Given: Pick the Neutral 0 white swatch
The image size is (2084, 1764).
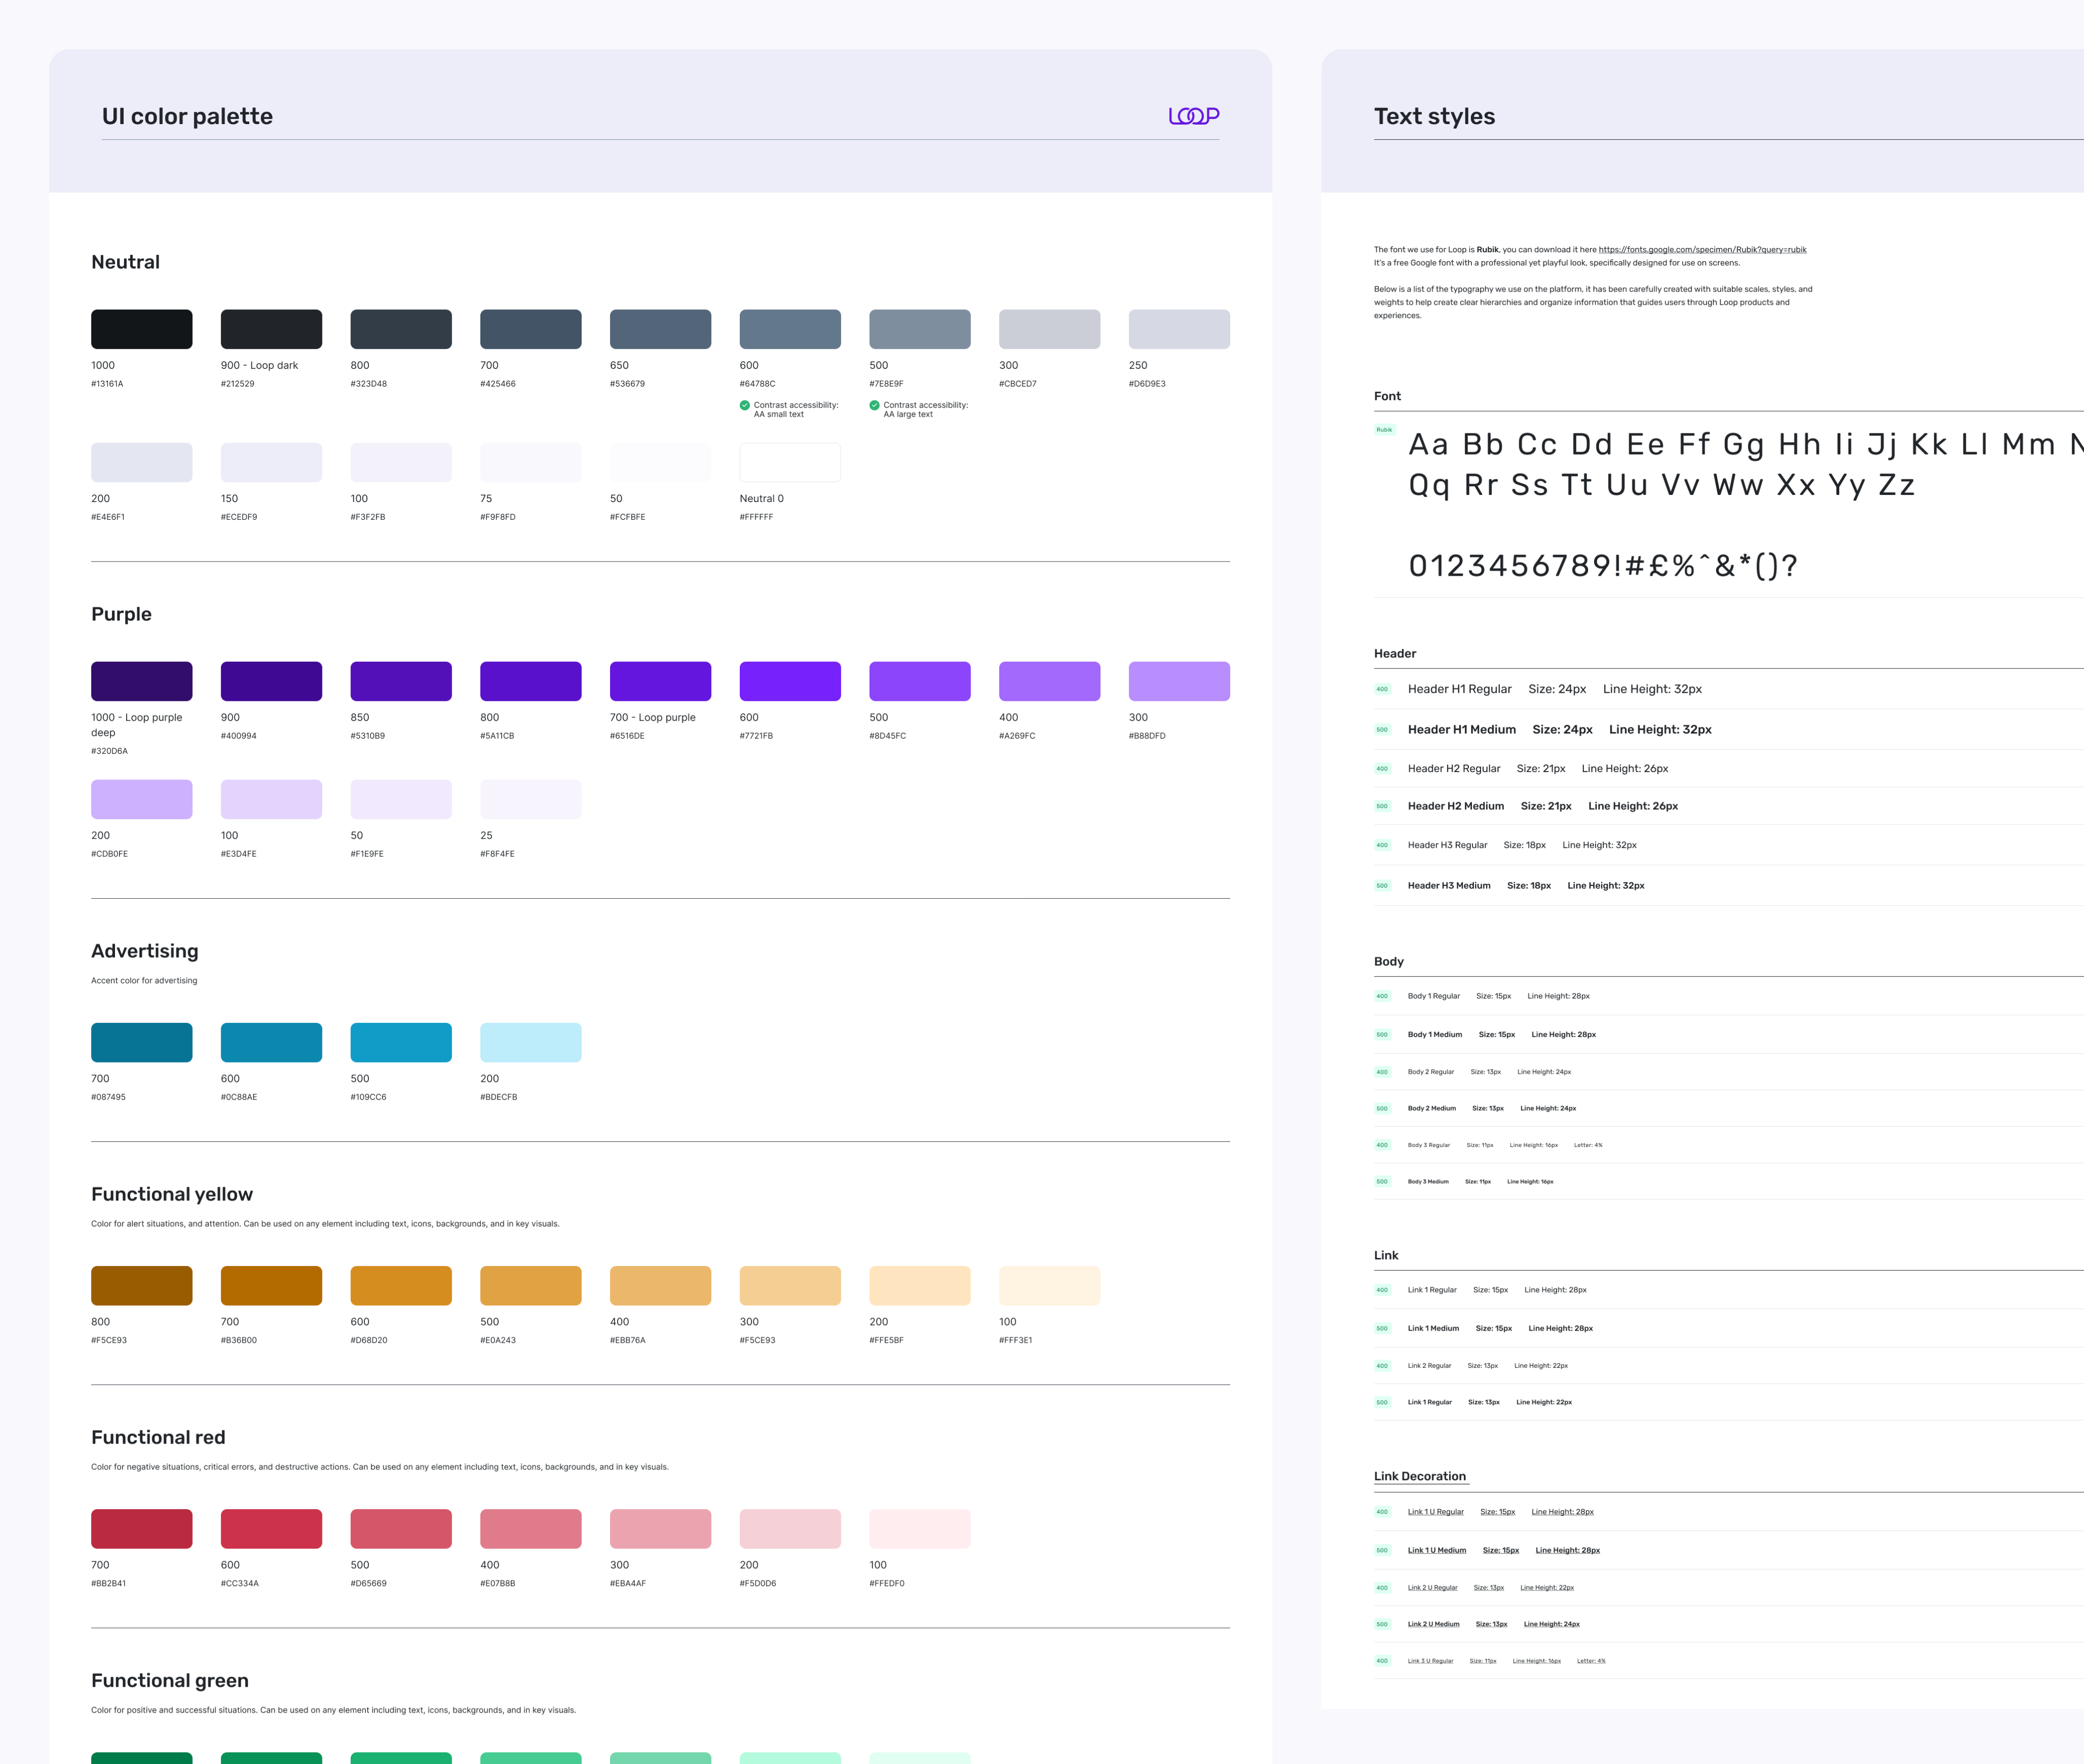Looking at the screenshot, I should pos(790,463).
